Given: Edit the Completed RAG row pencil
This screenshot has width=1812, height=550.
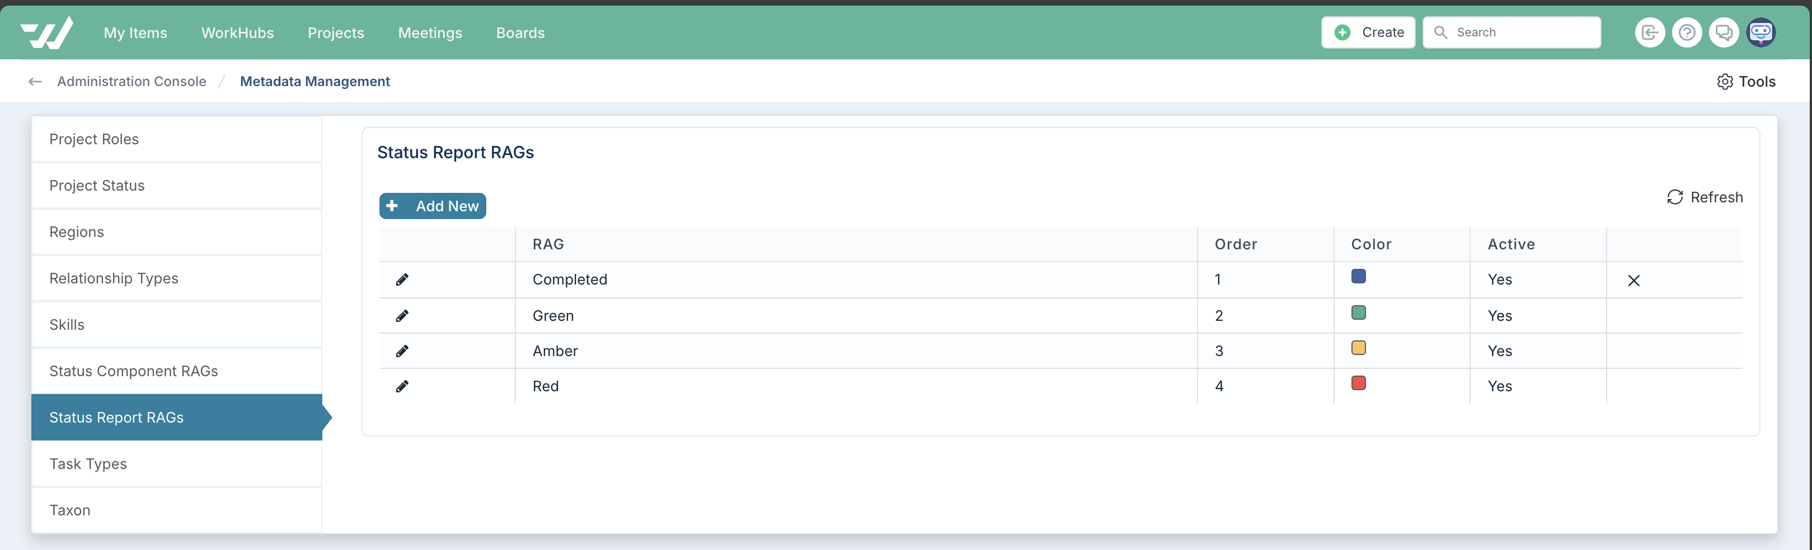Looking at the screenshot, I should (402, 279).
